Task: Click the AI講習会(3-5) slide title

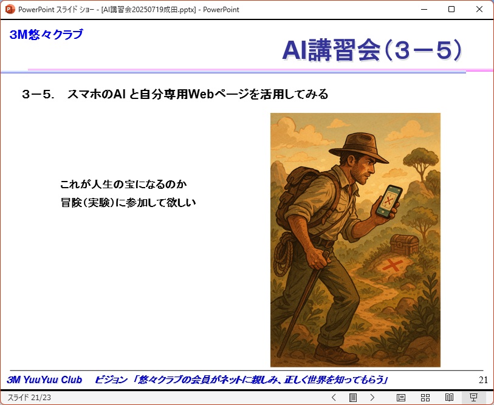Action: tap(371, 51)
